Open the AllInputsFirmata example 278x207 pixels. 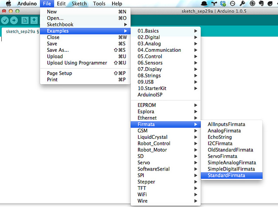(232, 124)
